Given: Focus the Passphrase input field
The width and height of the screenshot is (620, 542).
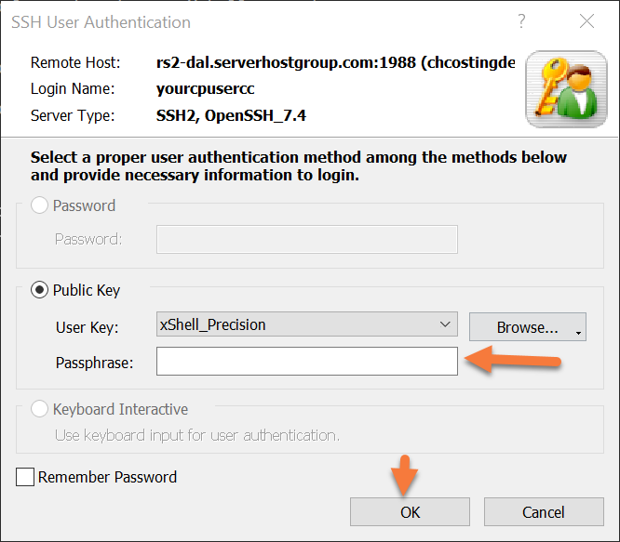Looking at the screenshot, I should coord(307,362).
